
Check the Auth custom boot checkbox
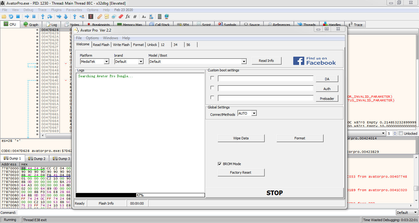[x=212, y=88]
